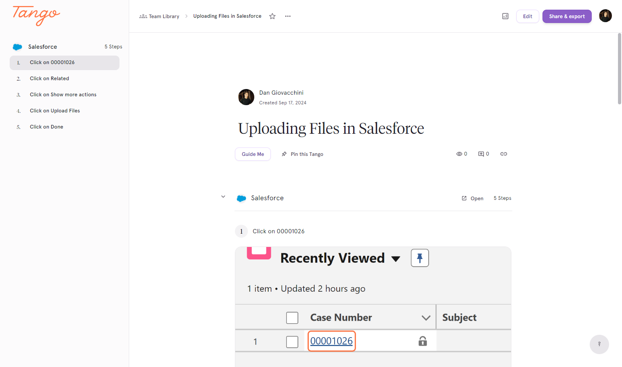The image size is (622, 367).
Task: Click the sidebar Salesforce section title
Action: pyautogui.click(x=42, y=47)
